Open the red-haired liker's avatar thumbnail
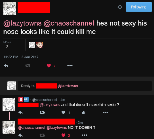This screenshot has height=139, width=154. [39, 45]
